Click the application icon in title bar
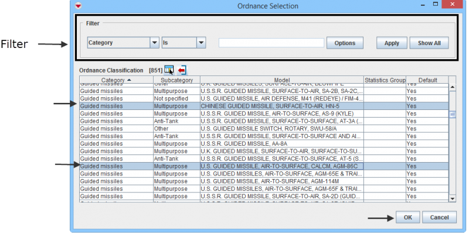The height and width of the screenshot is (234, 469). (78, 6)
